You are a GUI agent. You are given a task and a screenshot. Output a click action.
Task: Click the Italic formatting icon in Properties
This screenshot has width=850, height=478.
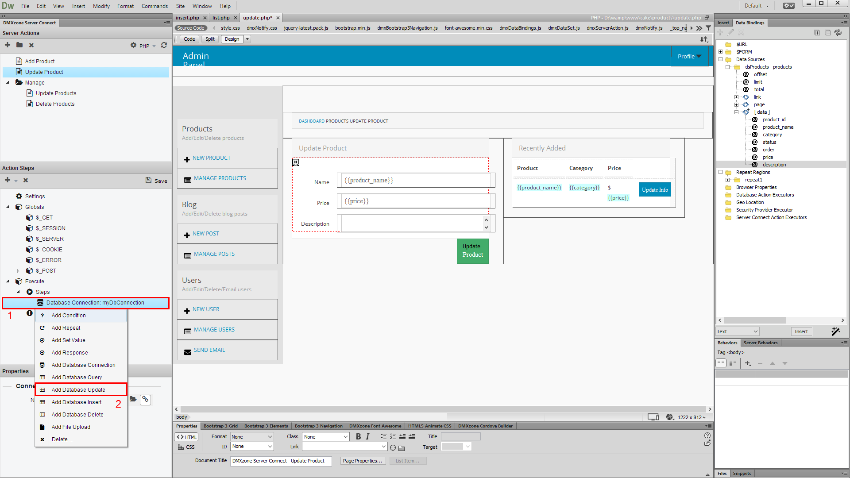click(367, 436)
